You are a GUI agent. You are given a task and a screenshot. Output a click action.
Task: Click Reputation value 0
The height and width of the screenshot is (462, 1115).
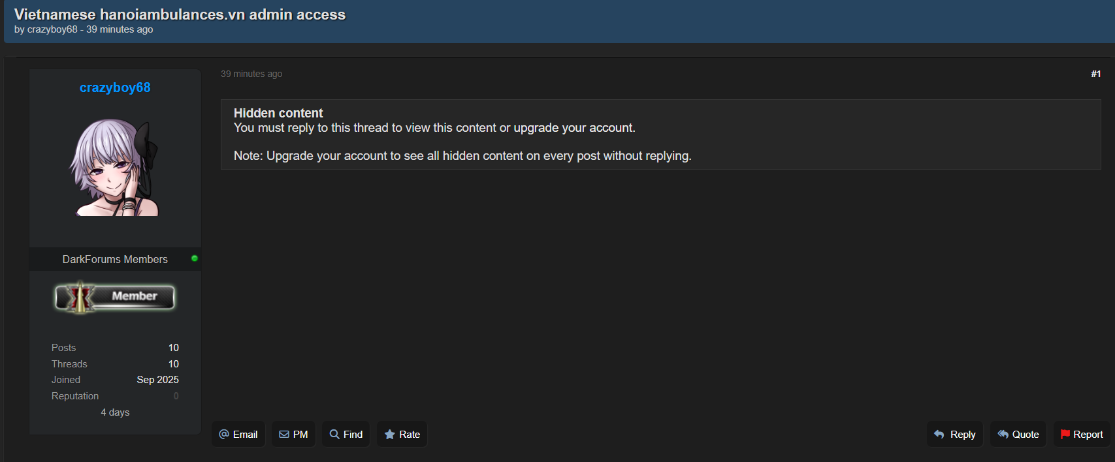pos(176,396)
